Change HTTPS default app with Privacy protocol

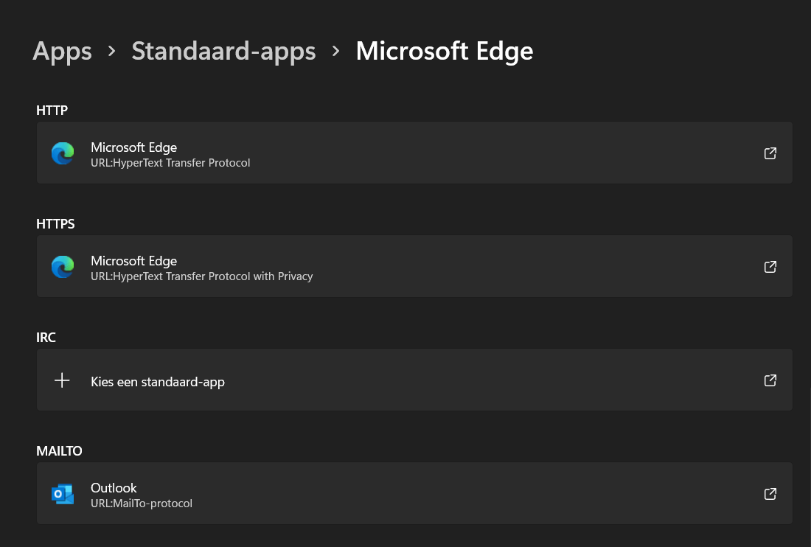click(x=414, y=266)
